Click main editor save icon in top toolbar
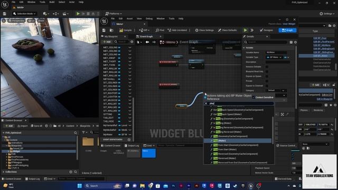338x190 pixels. 5,14
